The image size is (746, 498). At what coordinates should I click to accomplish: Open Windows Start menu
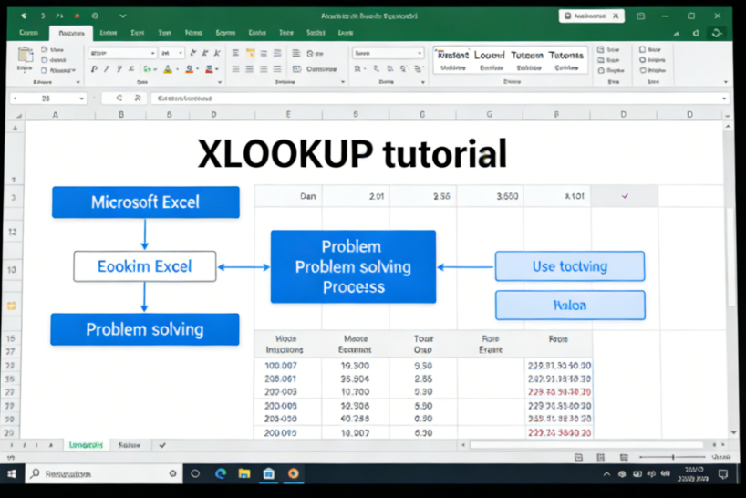pyautogui.click(x=12, y=473)
